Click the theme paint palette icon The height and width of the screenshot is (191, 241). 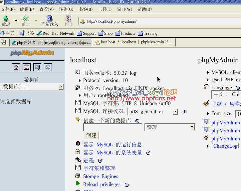206,103
